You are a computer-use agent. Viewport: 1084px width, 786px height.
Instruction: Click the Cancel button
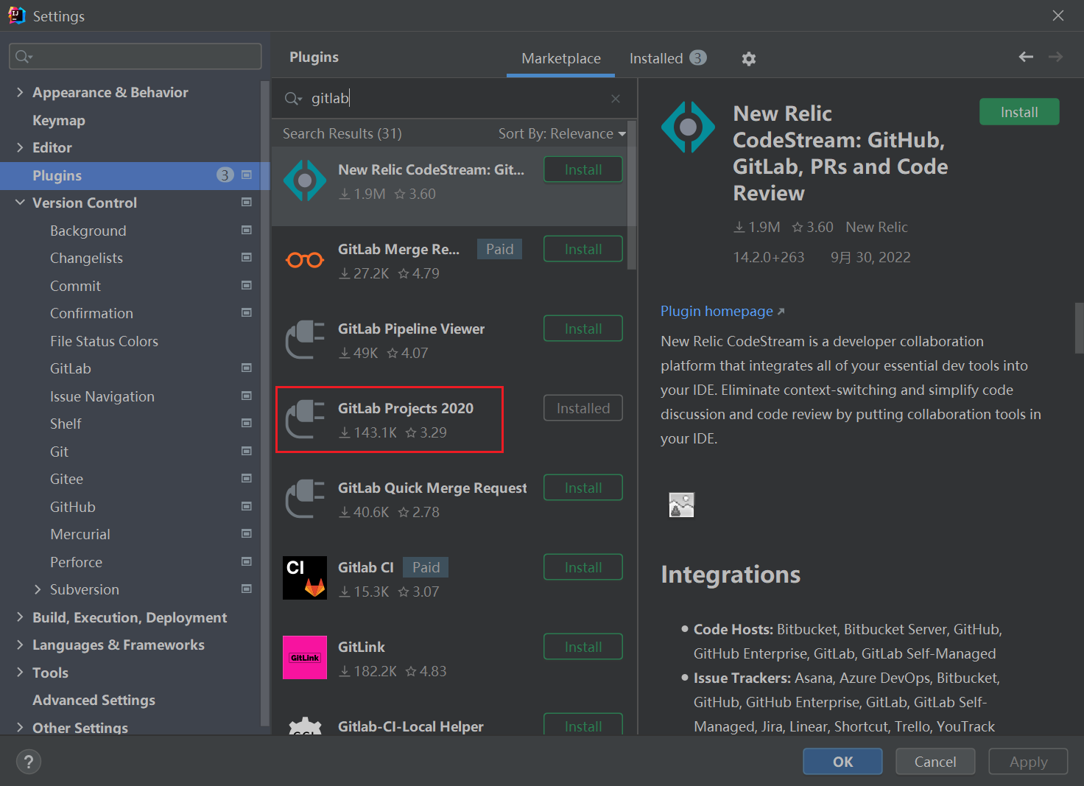[935, 762]
